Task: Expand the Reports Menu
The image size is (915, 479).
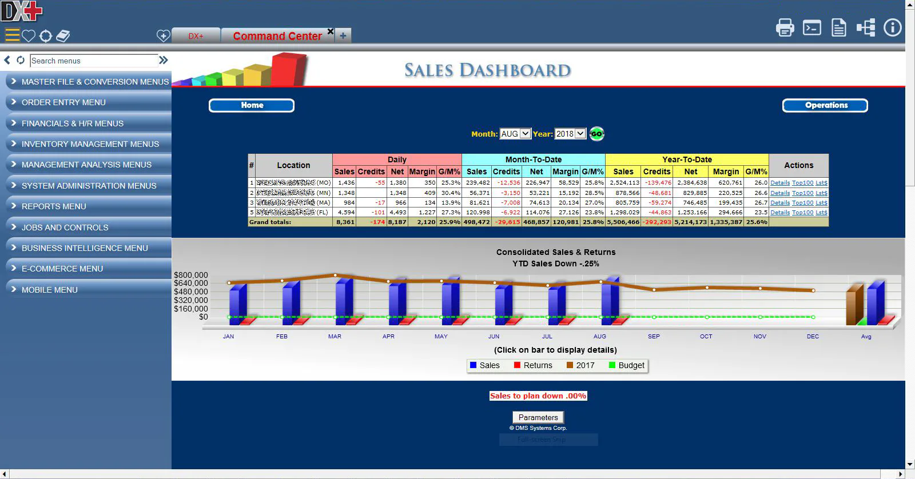Action: pos(88,206)
